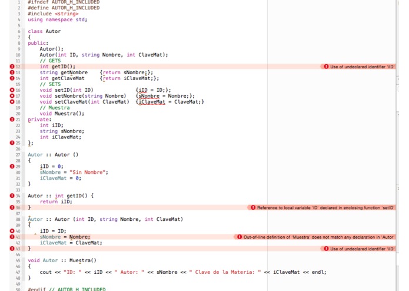Click the 'cout' keyword on line 47
The height and width of the screenshot is (291, 409).
[46, 272]
